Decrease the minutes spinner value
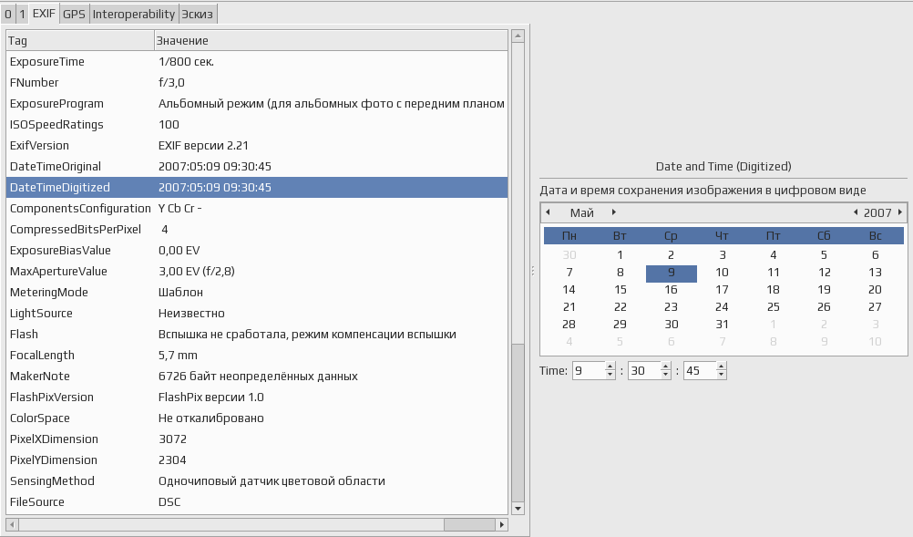913x537 pixels. (665, 375)
